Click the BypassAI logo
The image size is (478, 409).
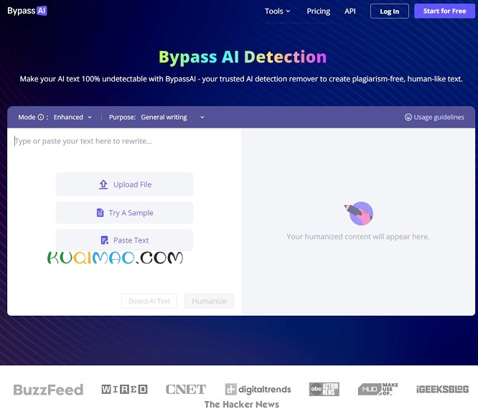[27, 11]
